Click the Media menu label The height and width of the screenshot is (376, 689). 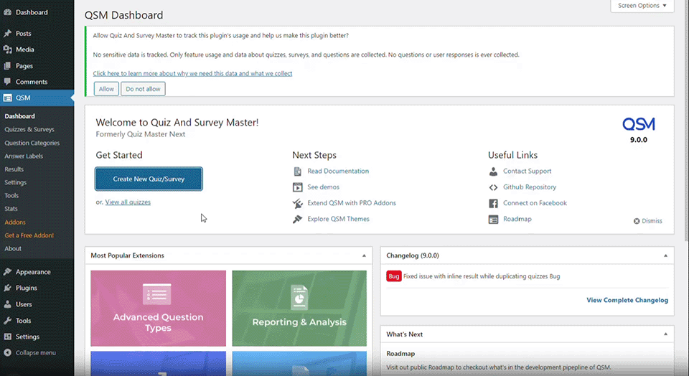click(x=24, y=50)
